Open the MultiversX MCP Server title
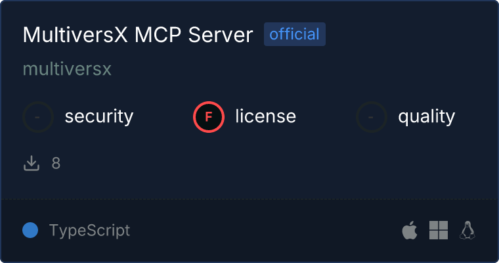This screenshot has width=499, height=263. 138,34
